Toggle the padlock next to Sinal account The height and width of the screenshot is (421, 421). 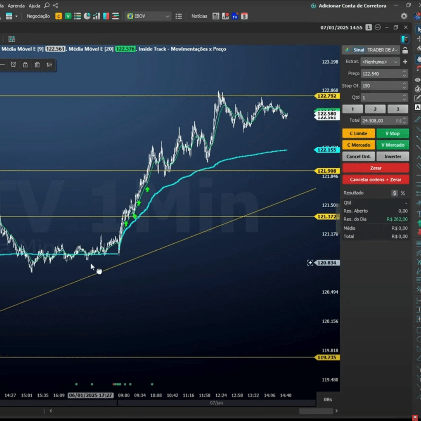point(405,50)
